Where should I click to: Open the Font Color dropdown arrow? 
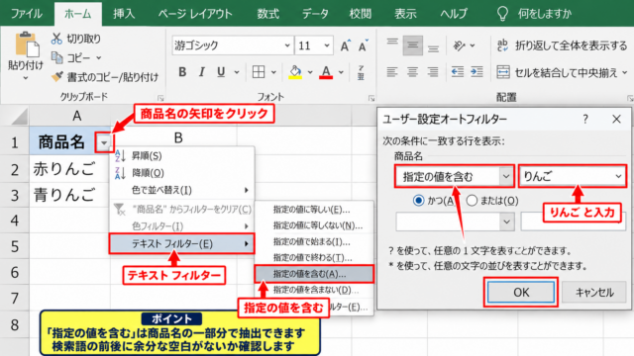(x=341, y=72)
